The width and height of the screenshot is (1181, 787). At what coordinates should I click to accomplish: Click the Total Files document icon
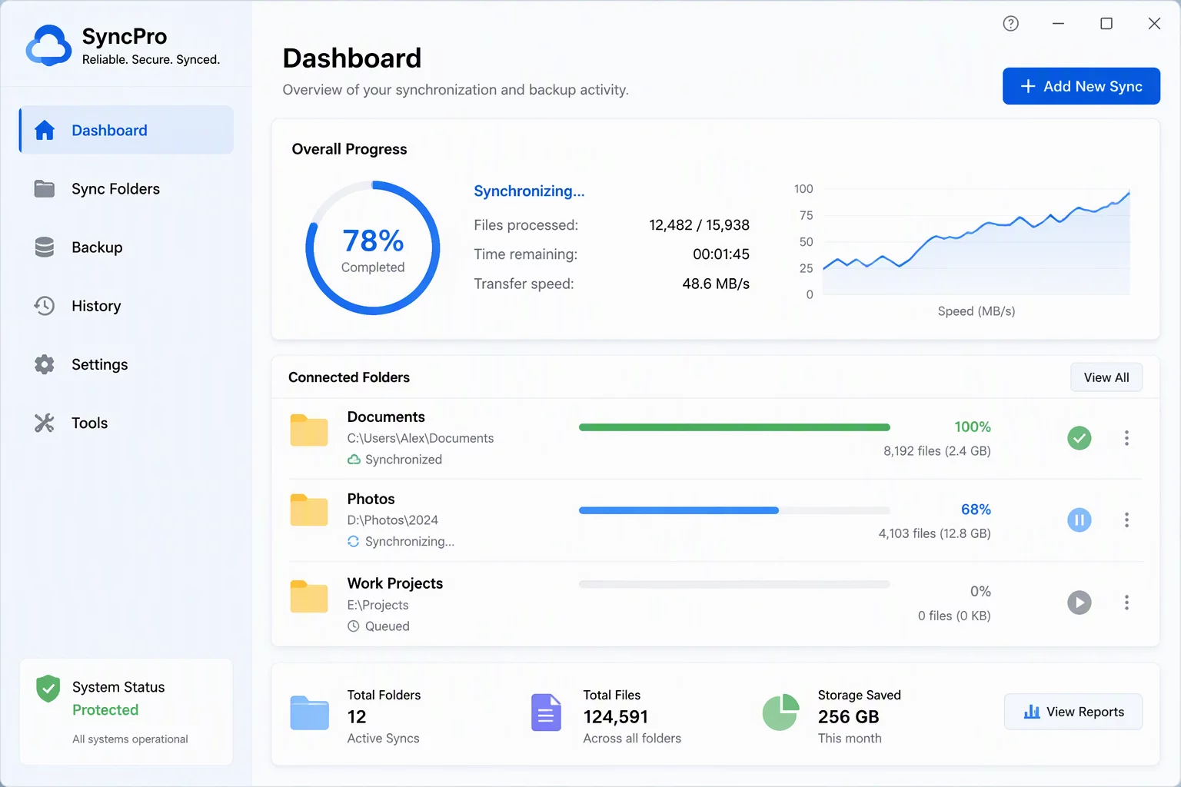[546, 712]
